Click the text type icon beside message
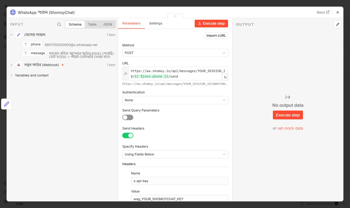The height and width of the screenshot is (208, 350). coord(26,53)
